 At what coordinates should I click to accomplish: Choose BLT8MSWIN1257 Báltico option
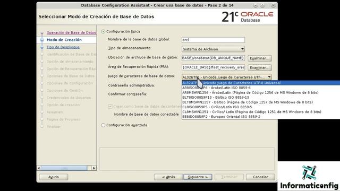(x=261, y=102)
